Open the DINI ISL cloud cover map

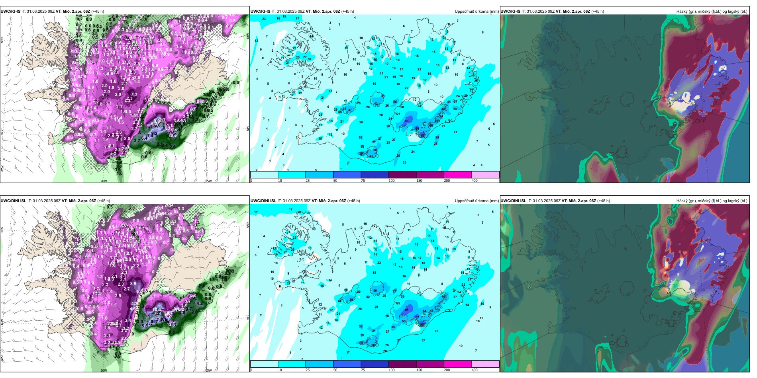click(x=625, y=288)
